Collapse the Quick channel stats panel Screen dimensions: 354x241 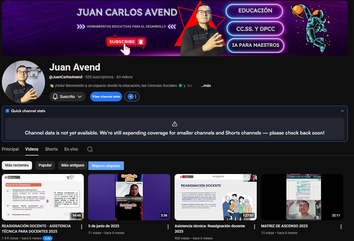[342, 111]
